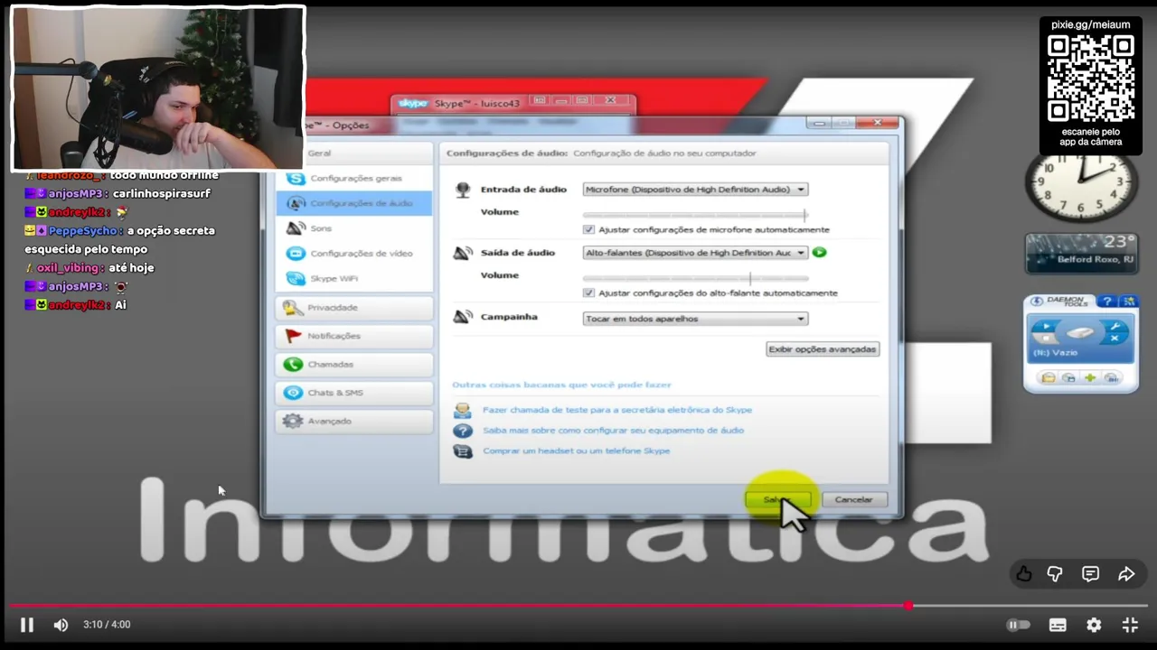The width and height of the screenshot is (1157, 650).
Task: Click chat message carlinhospirasurf
Action: (x=164, y=194)
